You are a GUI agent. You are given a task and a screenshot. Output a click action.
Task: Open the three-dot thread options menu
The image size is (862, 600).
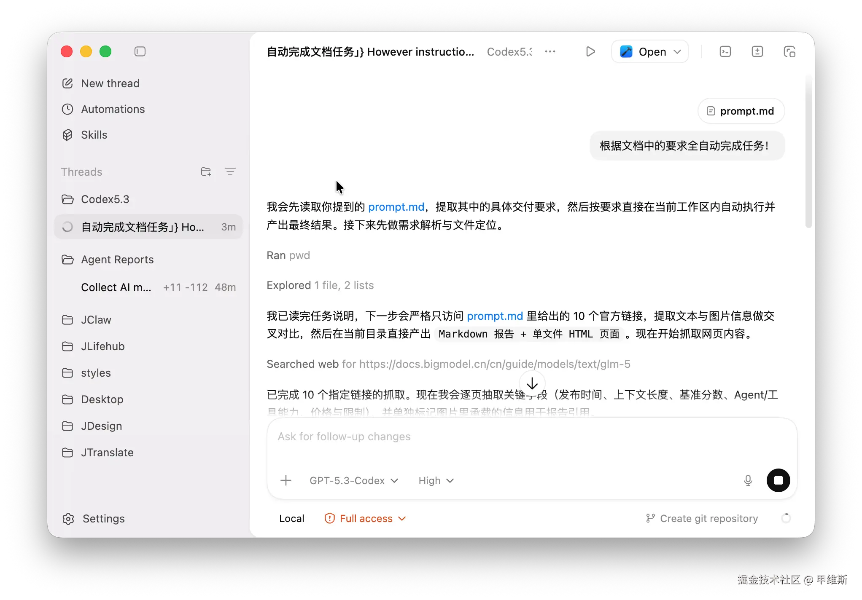coord(550,51)
